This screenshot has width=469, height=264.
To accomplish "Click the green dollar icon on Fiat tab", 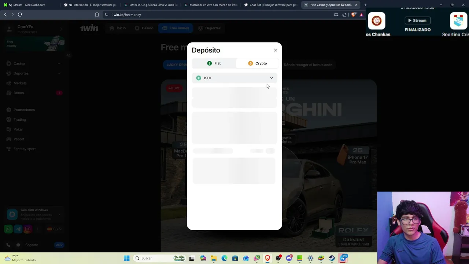I will click(x=210, y=63).
